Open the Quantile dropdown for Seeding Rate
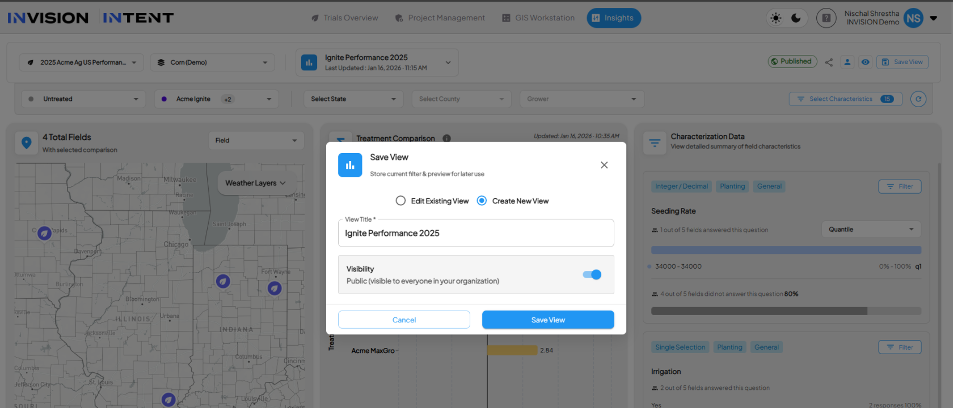Image resolution: width=953 pixels, height=408 pixels. click(870, 229)
